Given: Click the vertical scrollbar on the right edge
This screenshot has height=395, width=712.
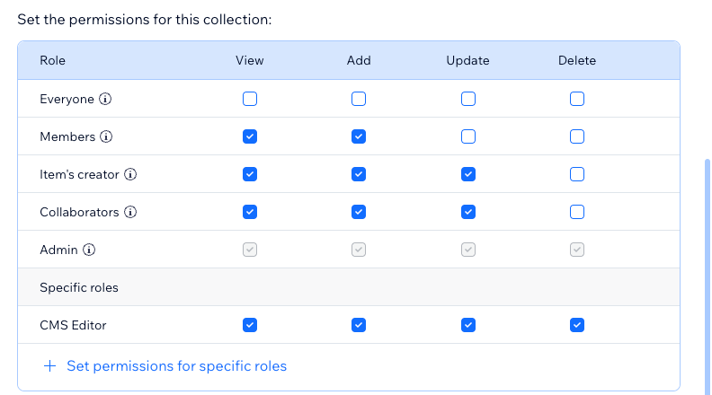Looking at the screenshot, I should pyautogui.click(x=707, y=276).
